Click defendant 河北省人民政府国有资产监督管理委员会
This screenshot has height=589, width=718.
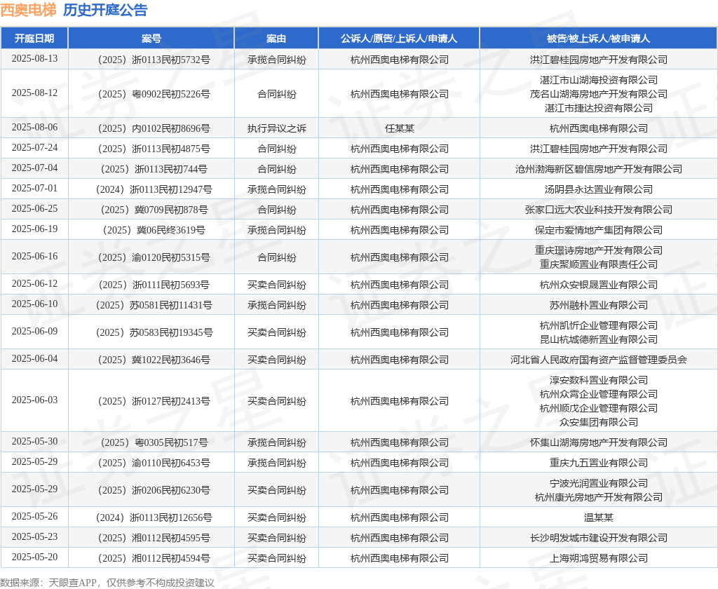599,360
